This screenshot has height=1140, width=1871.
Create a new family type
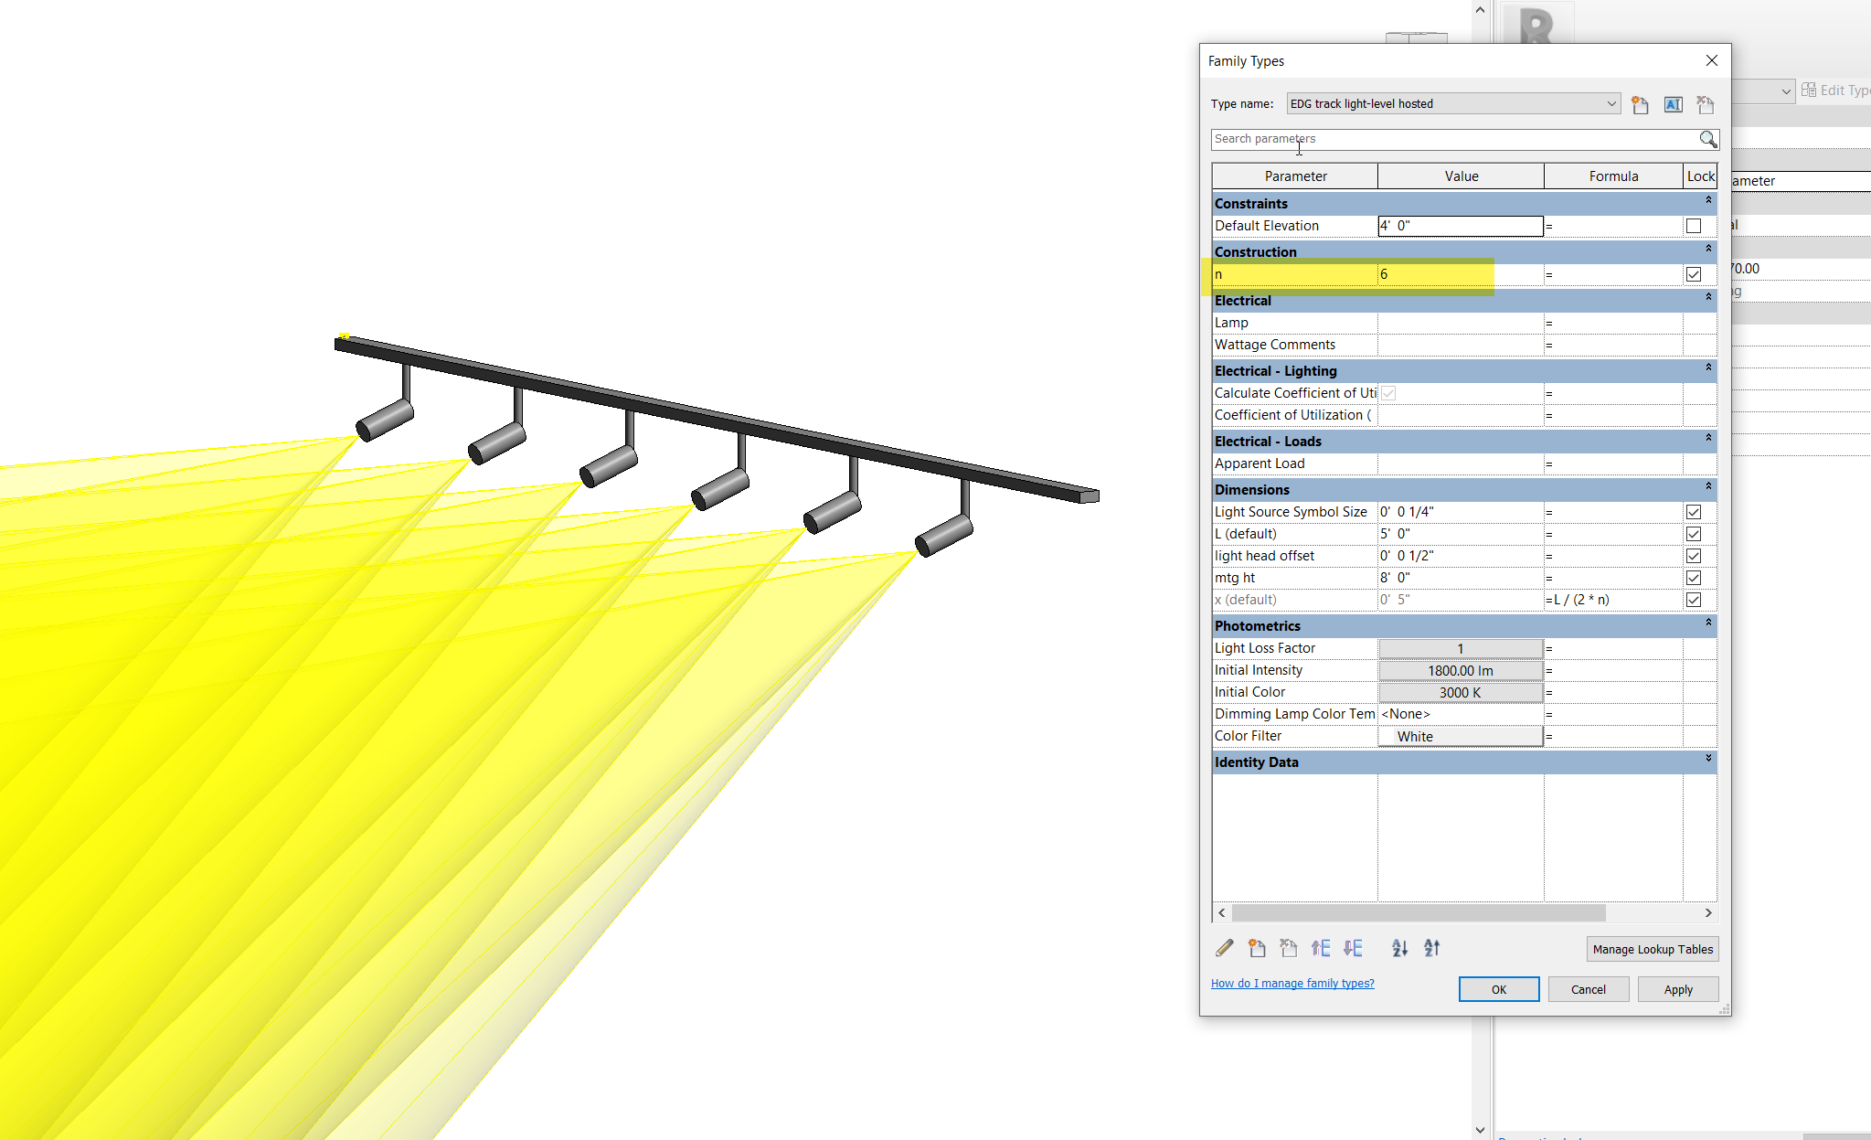pos(1639,104)
